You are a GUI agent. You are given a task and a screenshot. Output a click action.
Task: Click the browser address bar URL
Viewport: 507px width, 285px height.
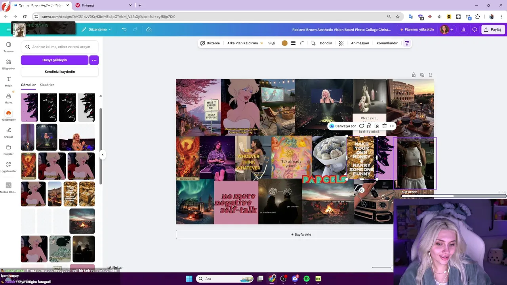(108, 17)
